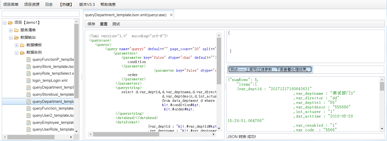Click the queryStore_templateJso file icon

pos(29,67)
